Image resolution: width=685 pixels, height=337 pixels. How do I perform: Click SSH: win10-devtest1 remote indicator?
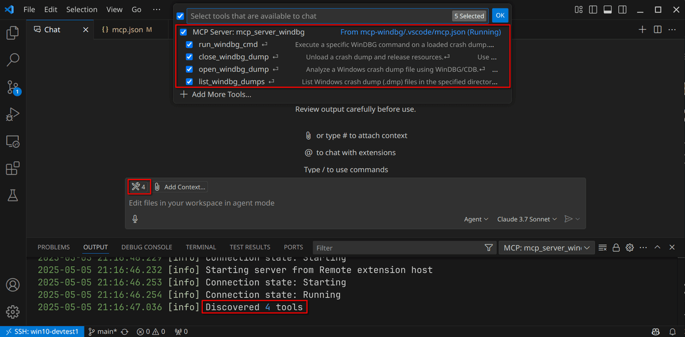tap(41, 331)
